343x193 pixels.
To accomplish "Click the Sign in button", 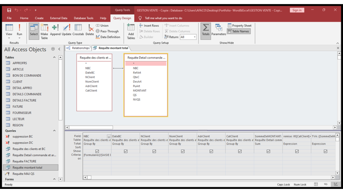I will point(297,10).
